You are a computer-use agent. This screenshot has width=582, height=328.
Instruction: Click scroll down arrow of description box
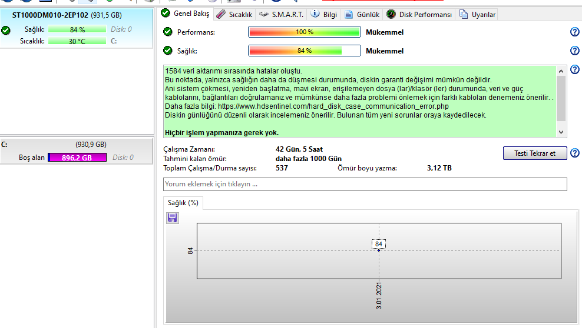click(x=561, y=132)
